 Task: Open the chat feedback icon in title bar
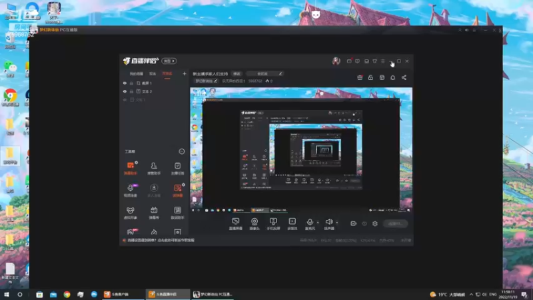[x=357, y=61]
